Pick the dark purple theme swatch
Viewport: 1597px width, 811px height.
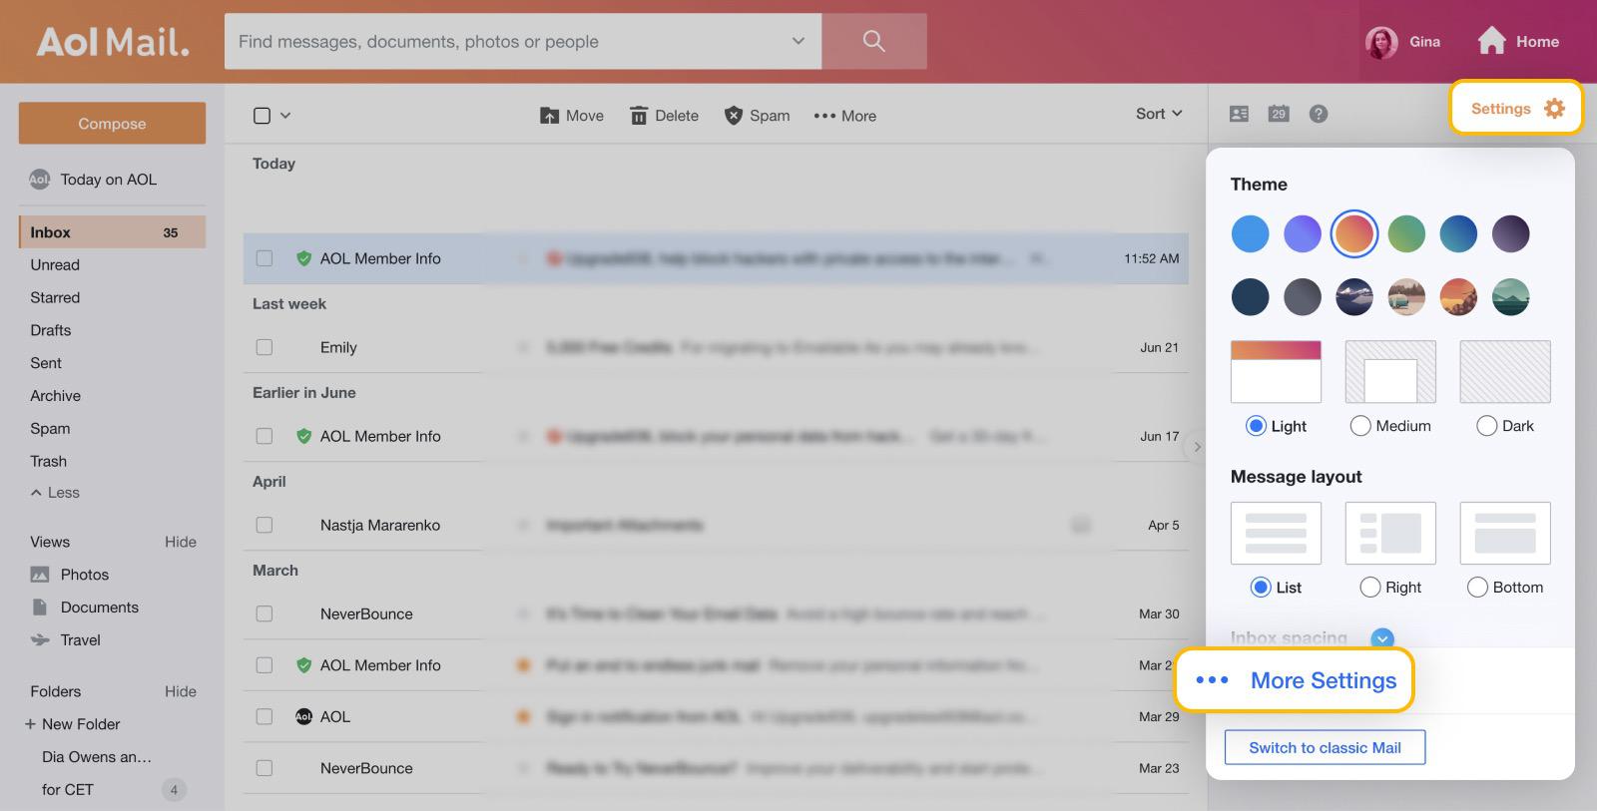(1510, 234)
